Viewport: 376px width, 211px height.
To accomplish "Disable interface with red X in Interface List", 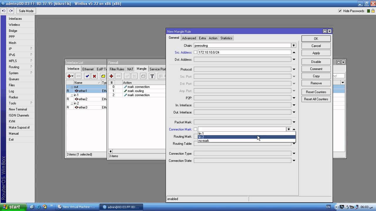I will (x=94, y=76).
